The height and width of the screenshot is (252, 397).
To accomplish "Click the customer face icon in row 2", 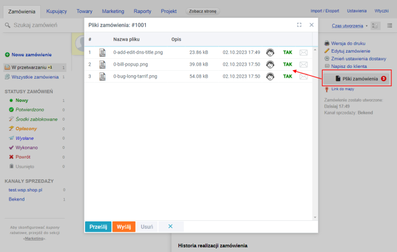I will (x=271, y=65).
